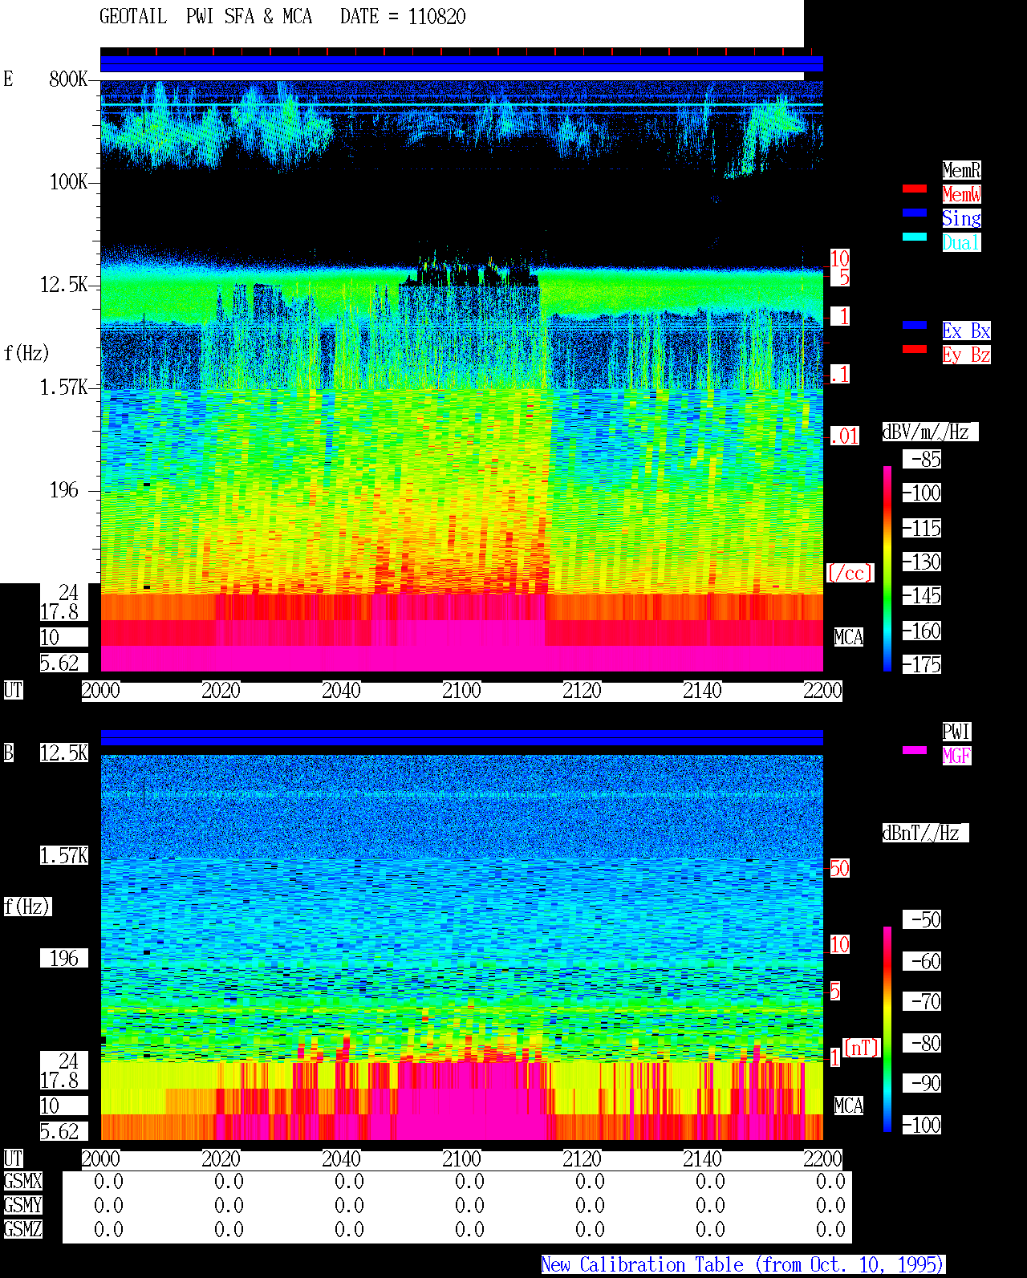Click the red [nT] axis label
This screenshot has height=1278, width=1027.
point(862,1048)
